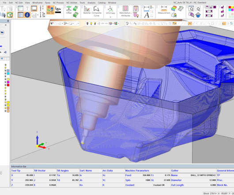Select the Offset surface tool

(x=69, y=10)
